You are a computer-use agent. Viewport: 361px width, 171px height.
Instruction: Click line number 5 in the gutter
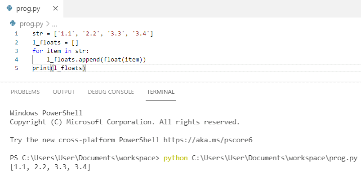pyautogui.click(x=16, y=68)
